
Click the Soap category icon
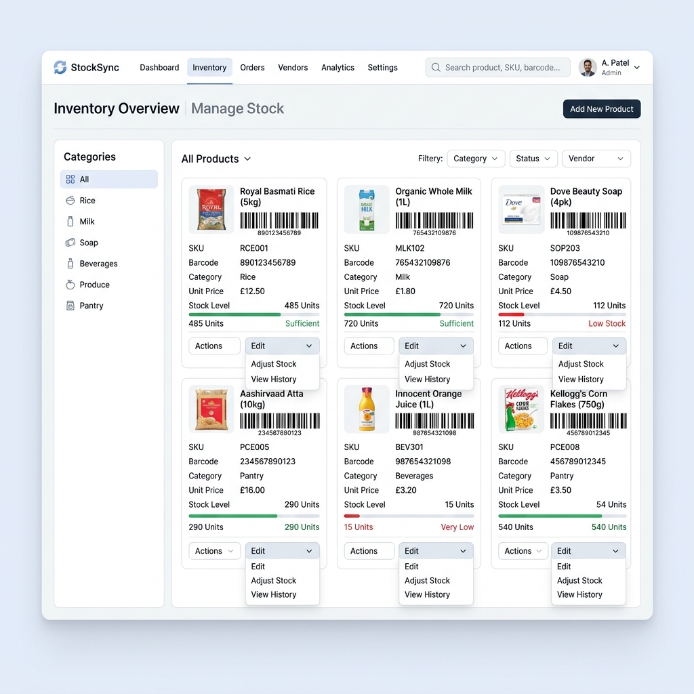pos(70,243)
